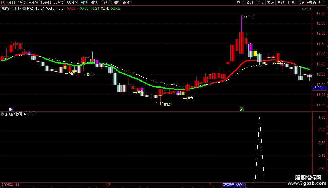Click the MA5: 16.24 label

point(36,8)
